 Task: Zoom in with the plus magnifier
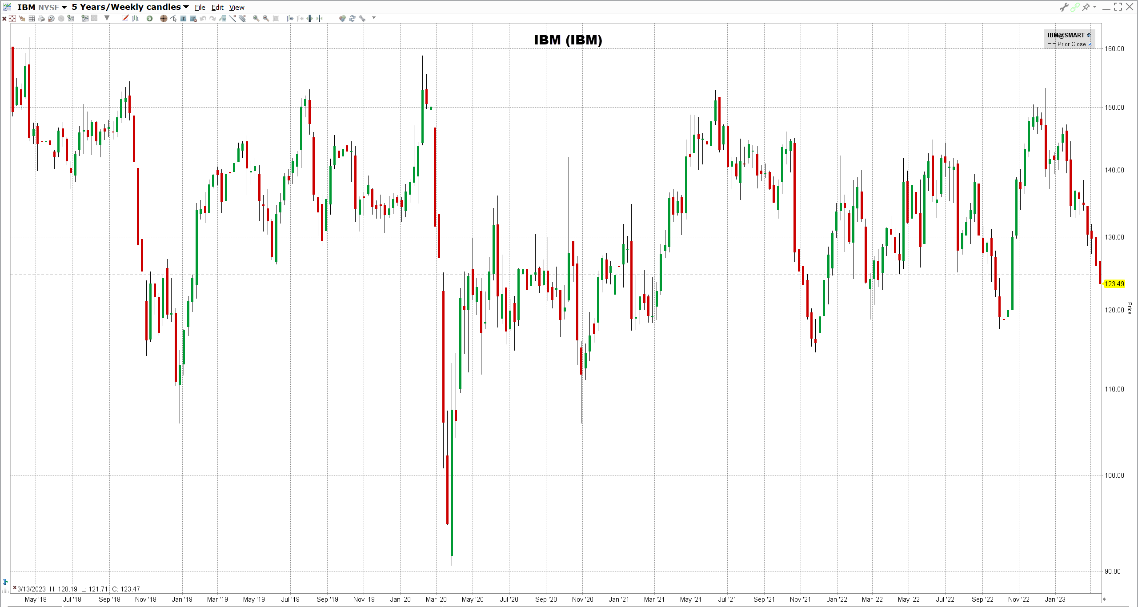coord(256,18)
